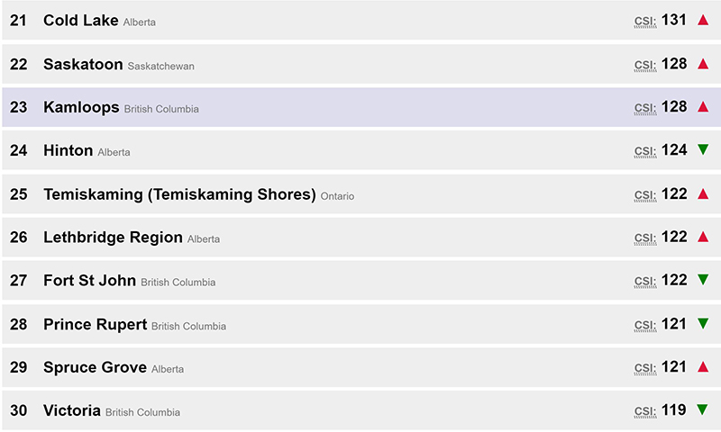Click red up arrow for Temiskaming Shores

click(x=704, y=193)
